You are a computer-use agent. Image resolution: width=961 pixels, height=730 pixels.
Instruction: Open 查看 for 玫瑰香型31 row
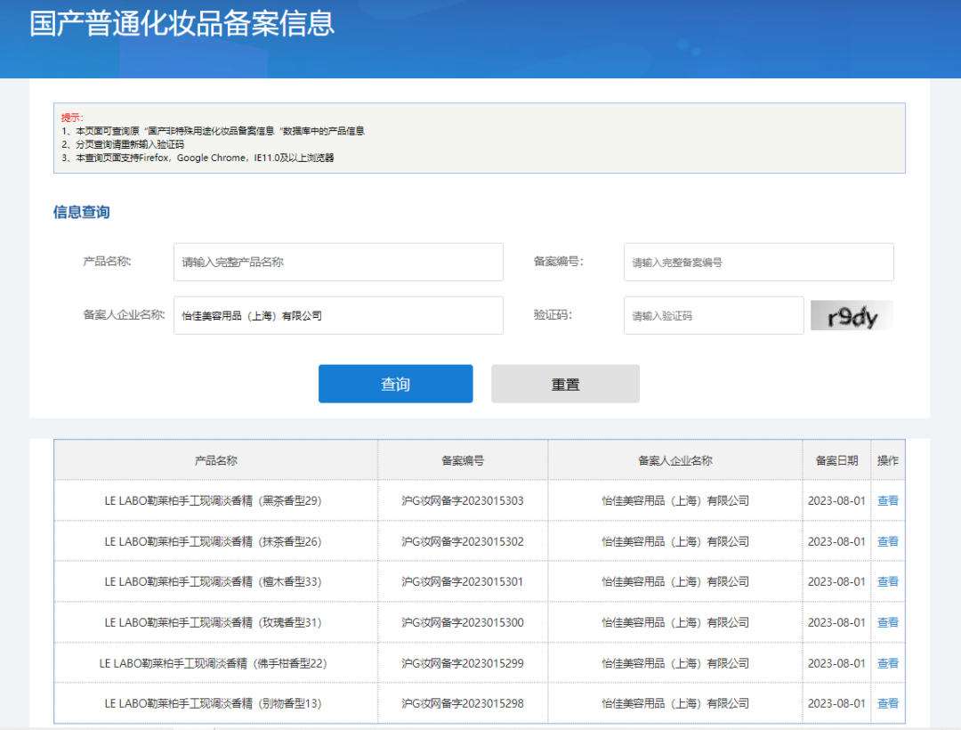point(887,623)
